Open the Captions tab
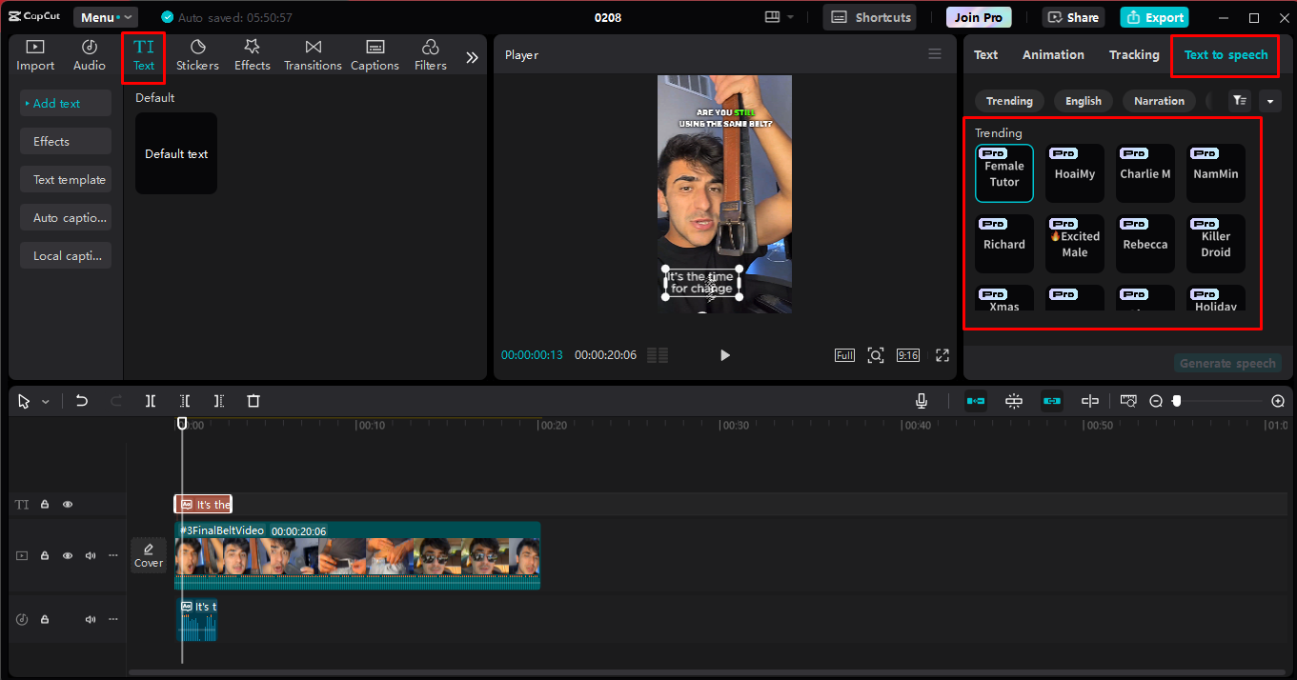The width and height of the screenshot is (1297, 680). coord(375,55)
